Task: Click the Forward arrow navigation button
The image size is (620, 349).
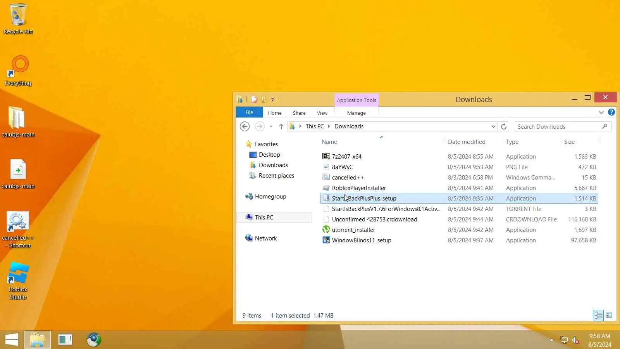Action: [x=260, y=126]
